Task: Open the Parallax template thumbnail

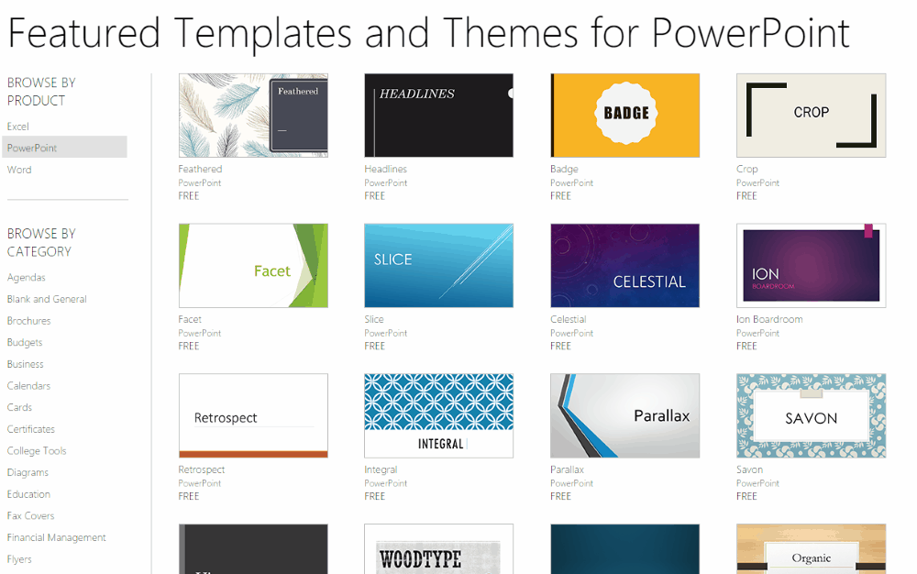Action: 624,415
